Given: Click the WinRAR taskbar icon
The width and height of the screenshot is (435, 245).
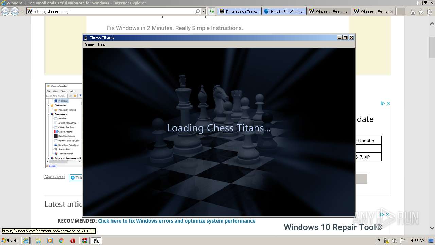Looking at the screenshot, I should click(x=84, y=241).
